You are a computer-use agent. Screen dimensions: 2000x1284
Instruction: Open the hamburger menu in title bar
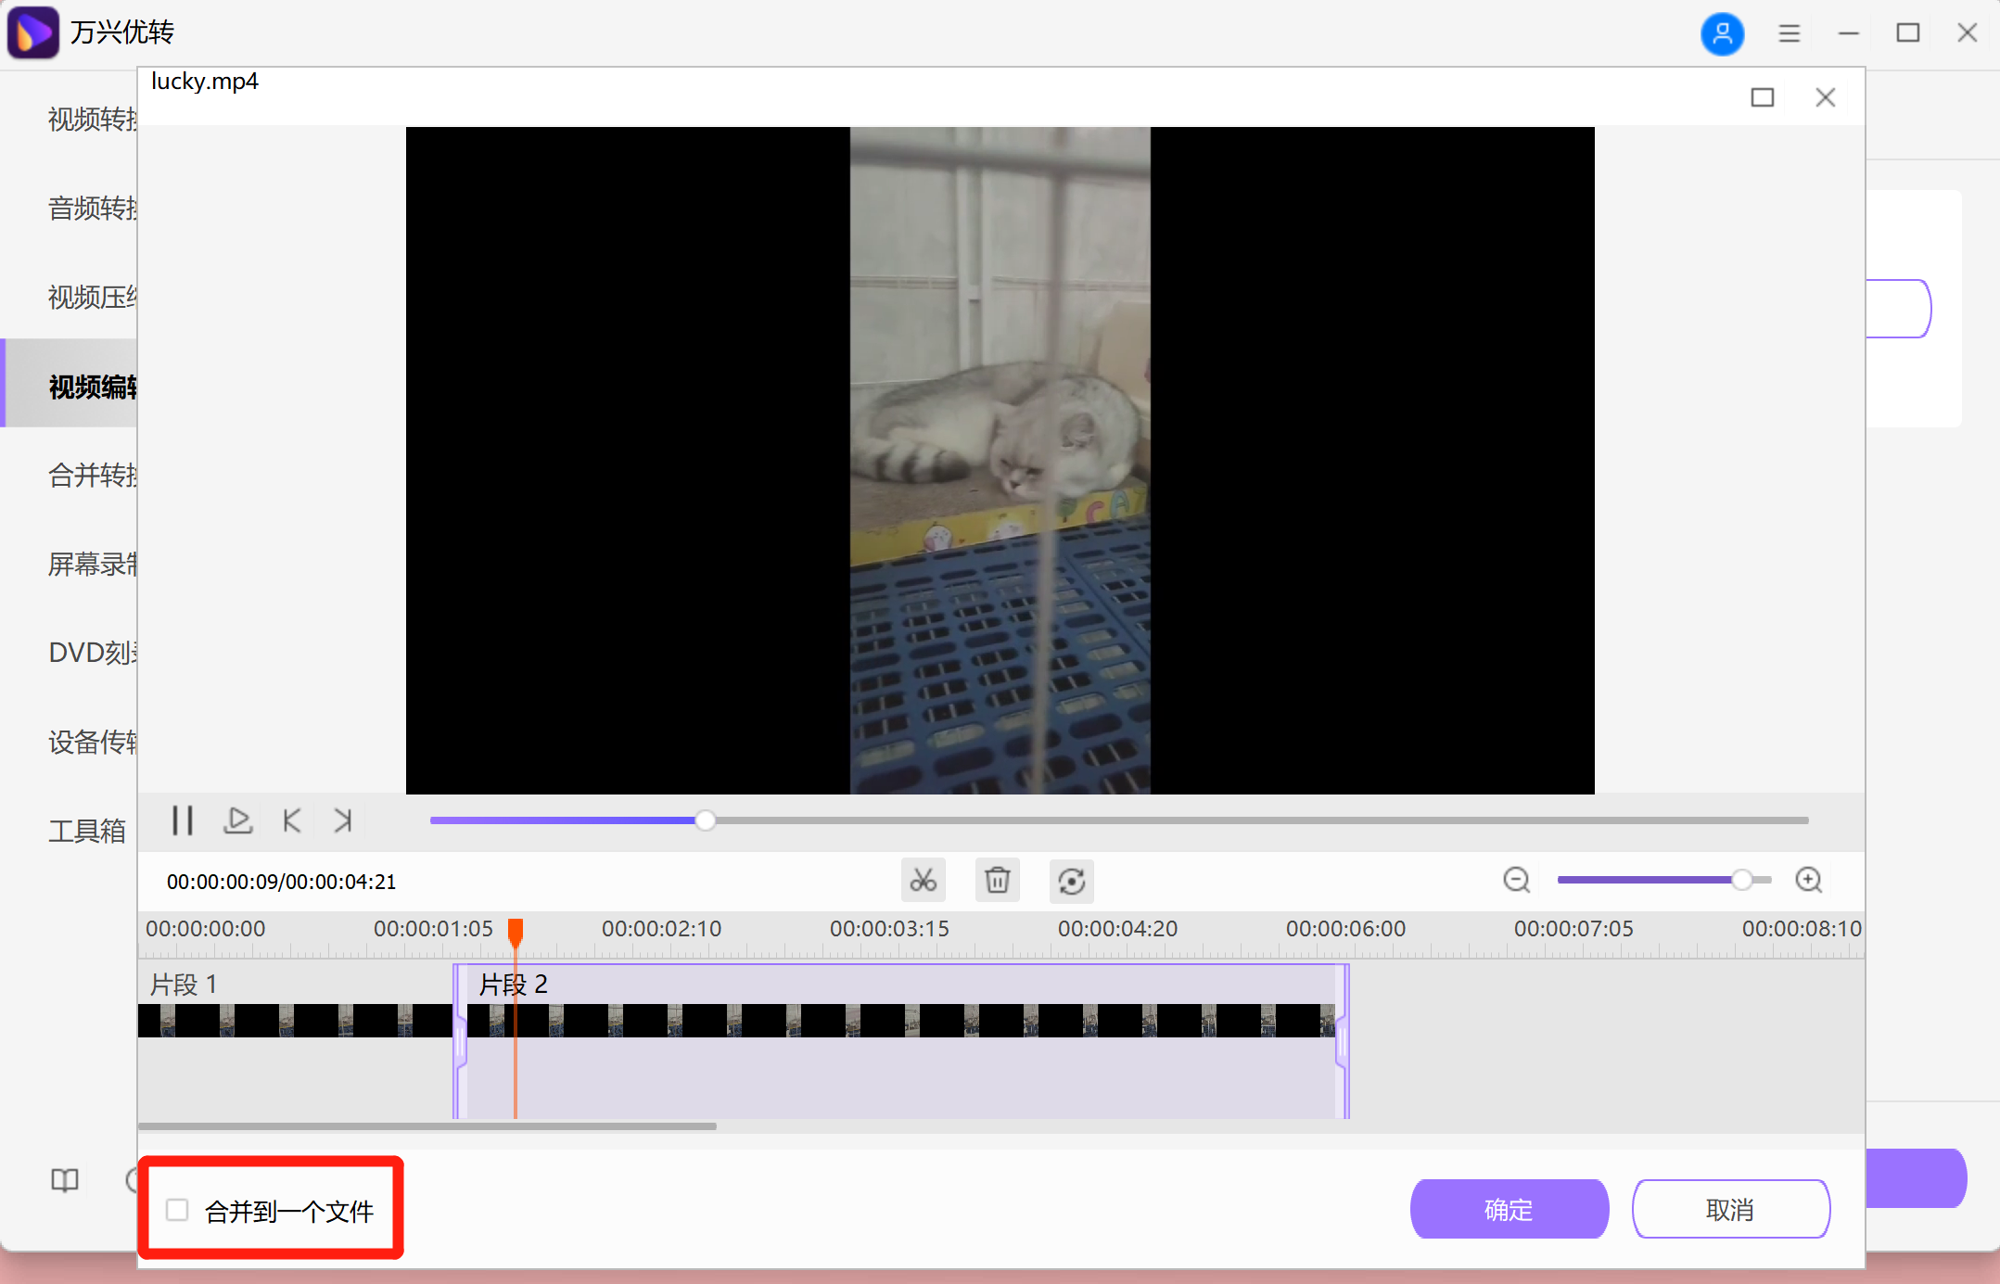pyautogui.click(x=1790, y=32)
